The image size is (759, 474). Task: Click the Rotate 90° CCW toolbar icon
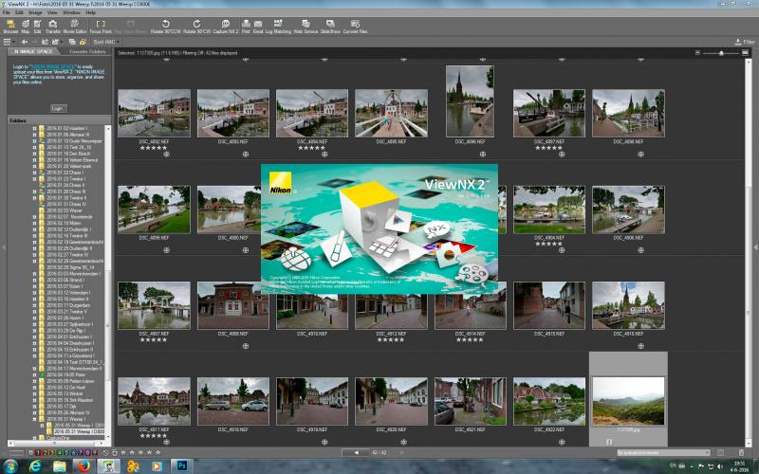(x=165, y=27)
